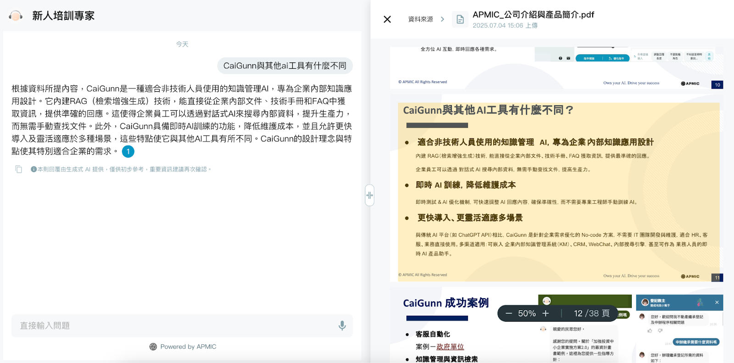This screenshot has height=363, width=734.
Task: Click the breadcrumb chevron after 資料來源
Action: (x=442, y=19)
